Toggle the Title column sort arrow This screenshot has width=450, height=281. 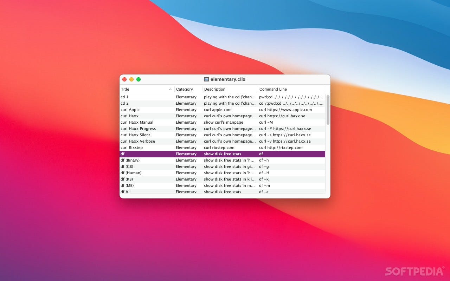170,89
